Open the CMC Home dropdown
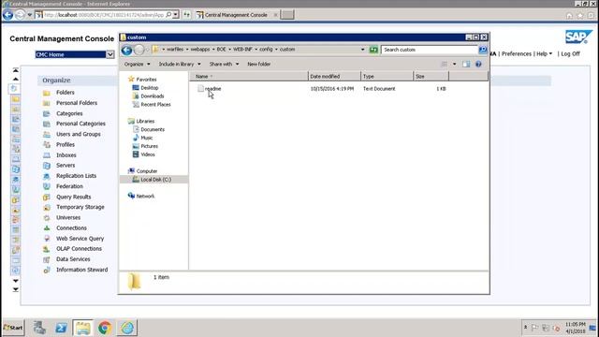The height and width of the screenshot is (337, 599). coord(110,54)
